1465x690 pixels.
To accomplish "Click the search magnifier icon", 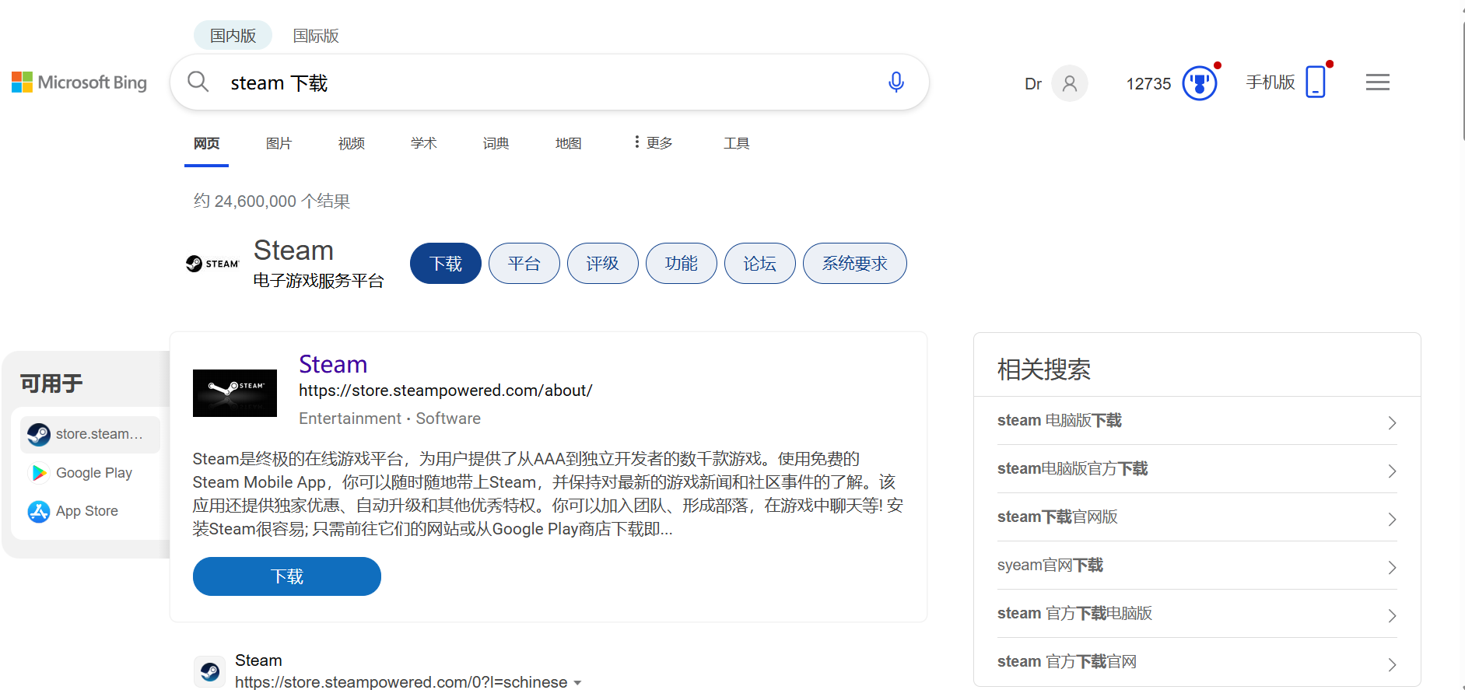I will coord(198,82).
